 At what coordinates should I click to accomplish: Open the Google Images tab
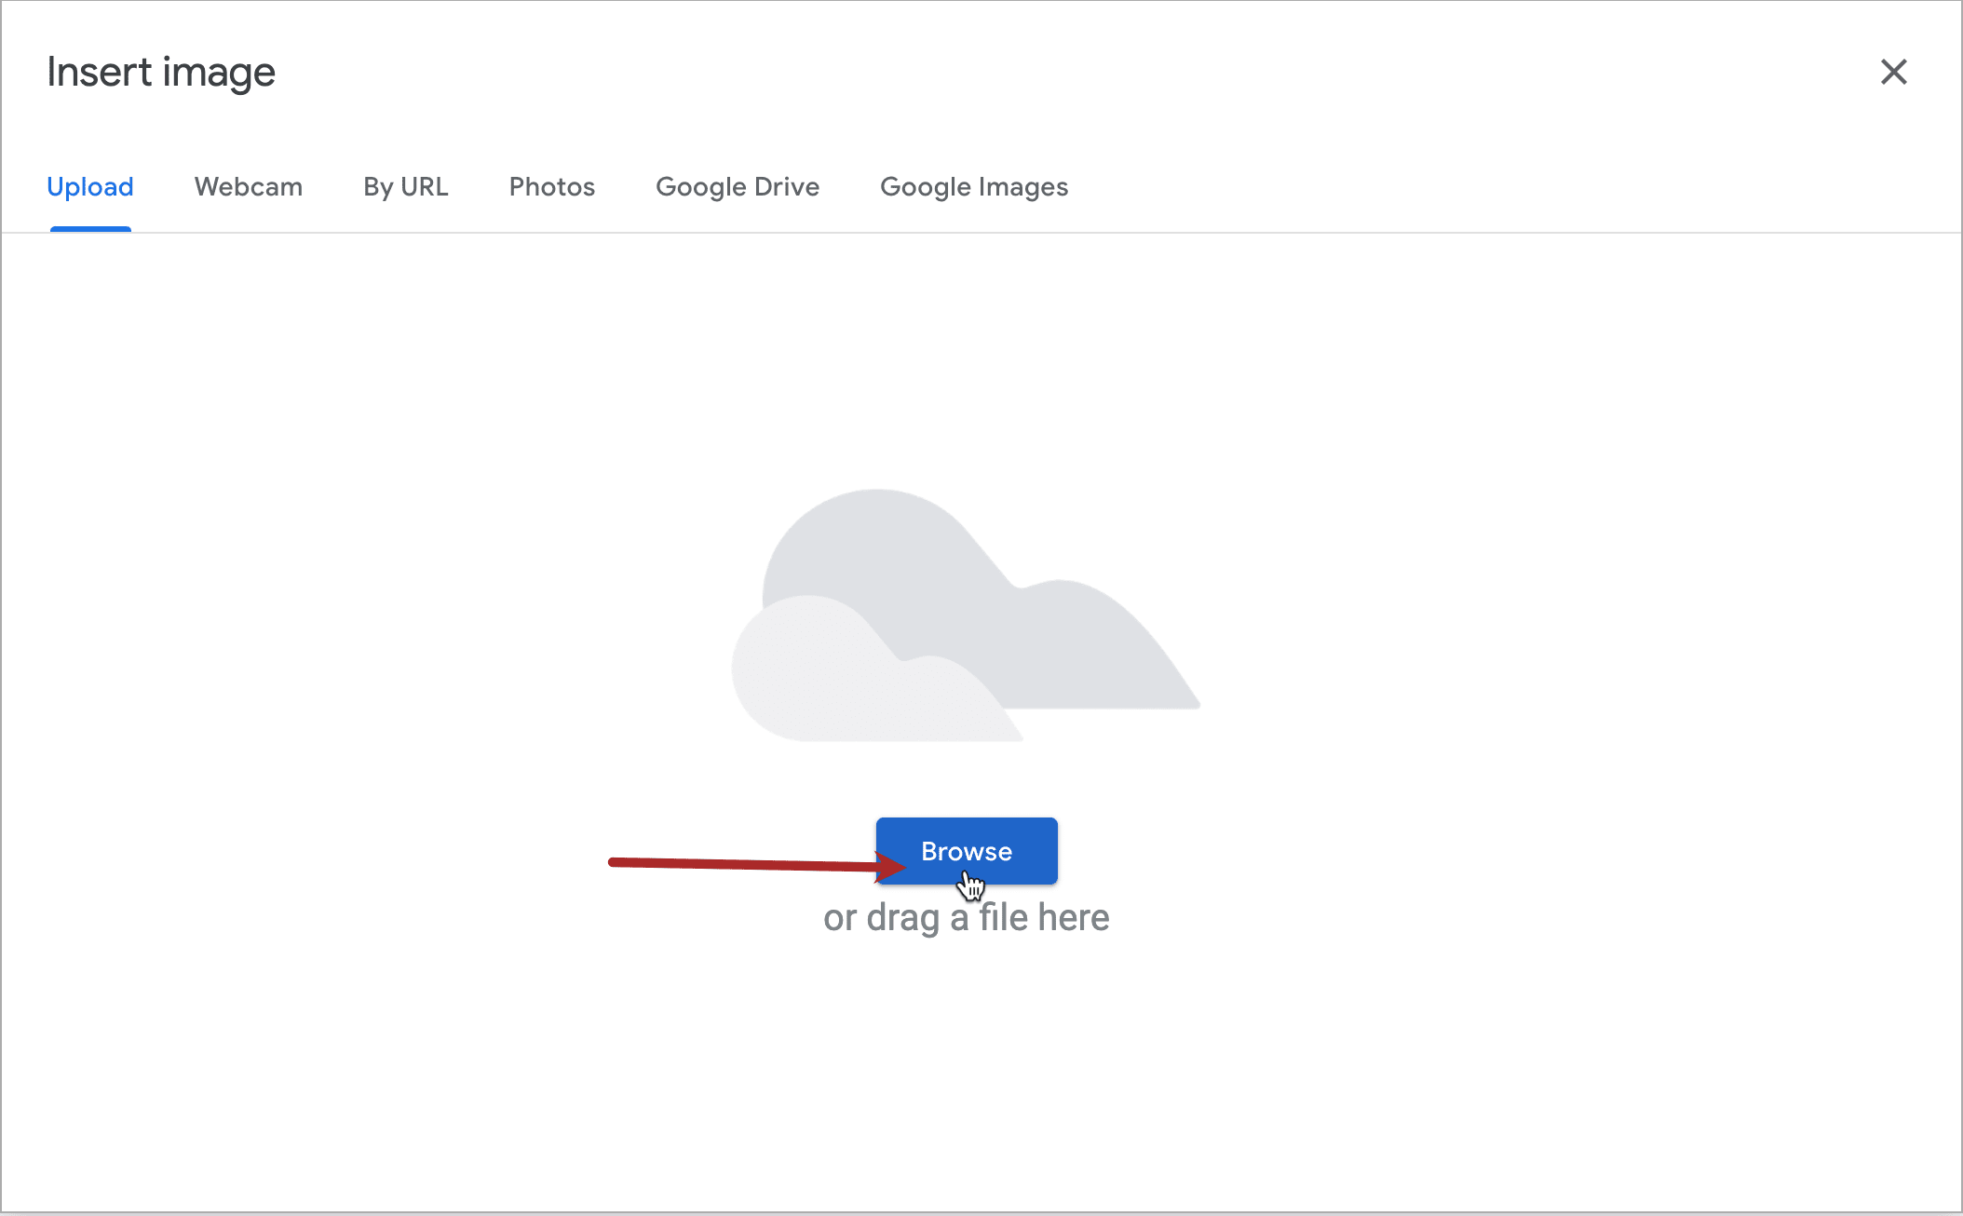coord(973,186)
